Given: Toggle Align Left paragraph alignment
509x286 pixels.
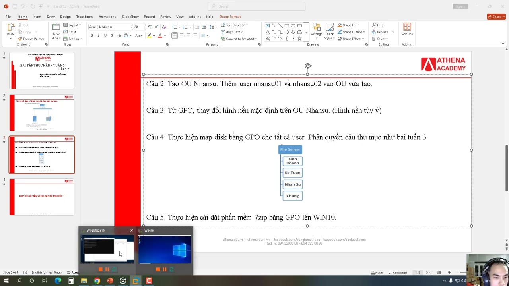Looking at the screenshot, I should tap(175, 36).
